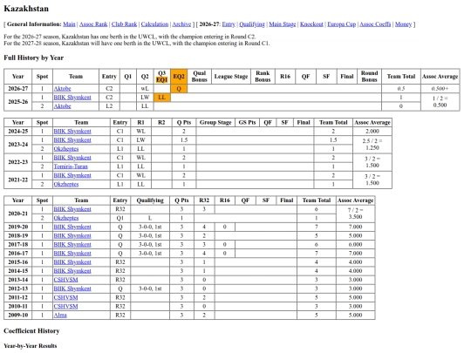471x353 pixels.
Task: Open BIIK Shymkent link in 2016-17 row
Action: point(72,254)
